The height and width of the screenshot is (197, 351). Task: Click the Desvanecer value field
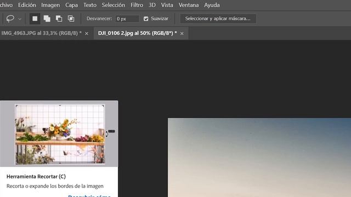[x=127, y=19]
